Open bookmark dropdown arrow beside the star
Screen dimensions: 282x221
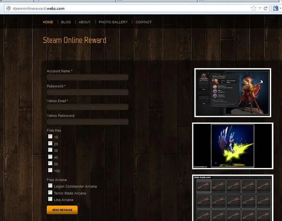coord(260,8)
